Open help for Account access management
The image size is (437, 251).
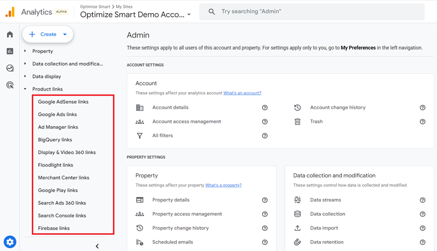[265, 122]
